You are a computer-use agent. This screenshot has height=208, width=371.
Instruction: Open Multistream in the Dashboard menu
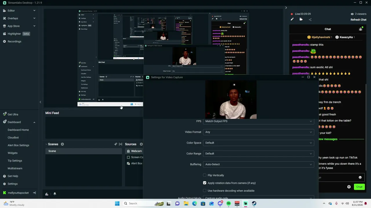point(15,168)
